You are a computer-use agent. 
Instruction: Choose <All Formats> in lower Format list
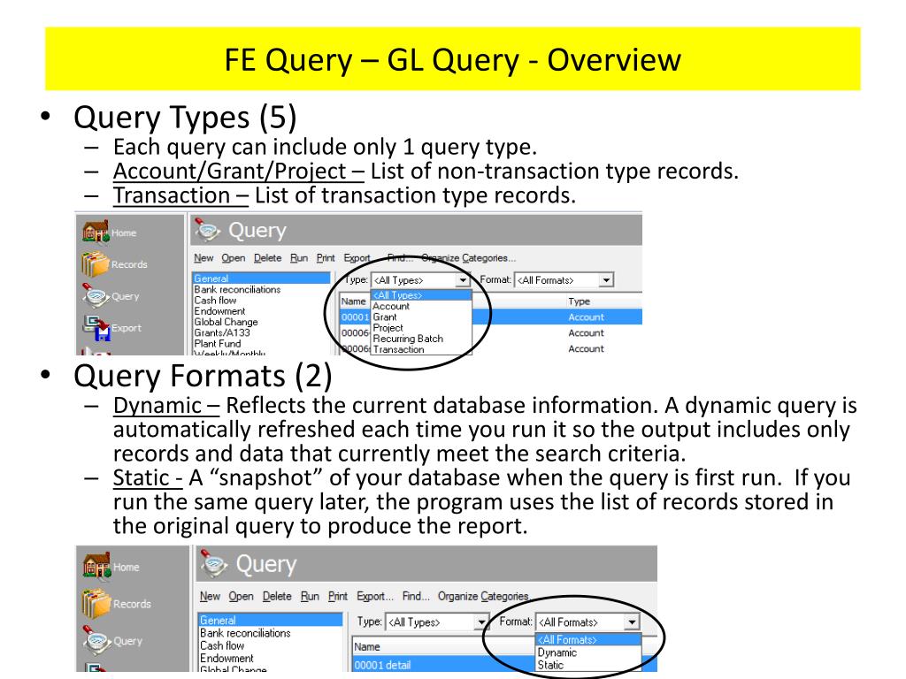click(x=588, y=640)
